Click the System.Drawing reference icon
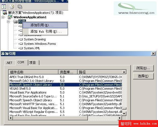Image resolution: width=158 pixels, height=127 pixels. click(x=21, y=39)
